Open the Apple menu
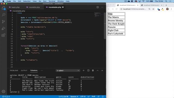This screenshot has width=174, height=98. pos(3,1)
